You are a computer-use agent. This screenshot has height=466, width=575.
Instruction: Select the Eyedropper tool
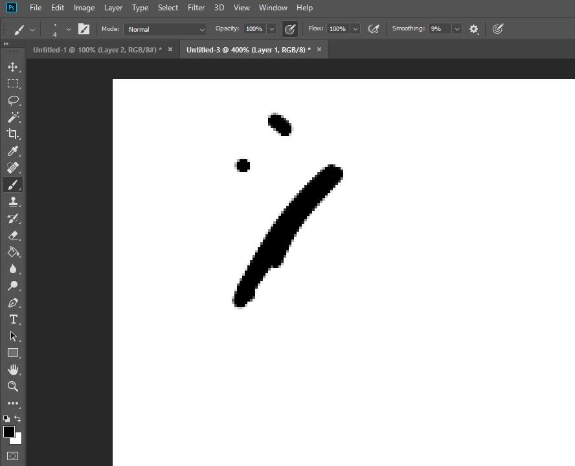pos(13,151)
